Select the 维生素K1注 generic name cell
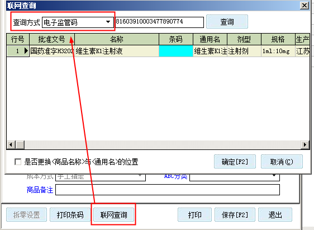The image size is (314, 230). (x=210, y=51)
